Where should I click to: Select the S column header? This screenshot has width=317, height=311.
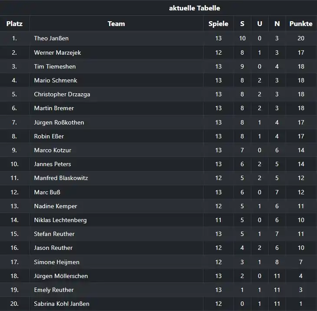coord(242,23)
